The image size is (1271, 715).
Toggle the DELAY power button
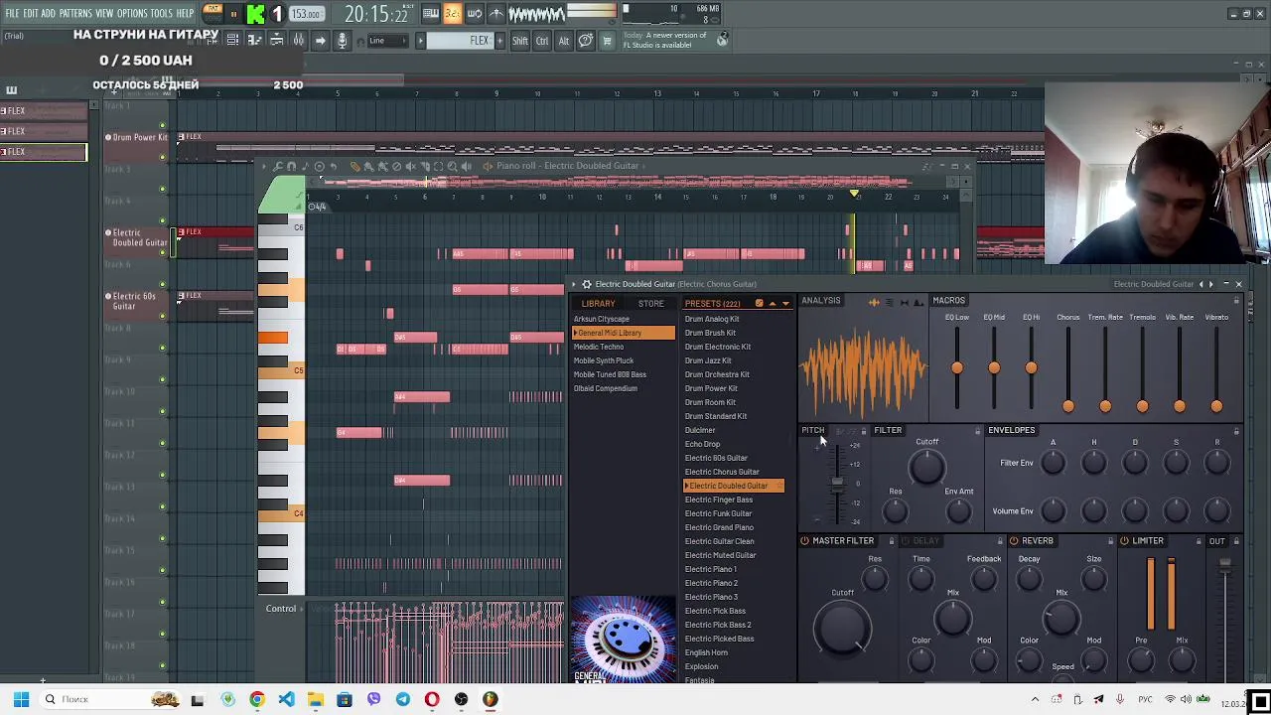point(905,541)
